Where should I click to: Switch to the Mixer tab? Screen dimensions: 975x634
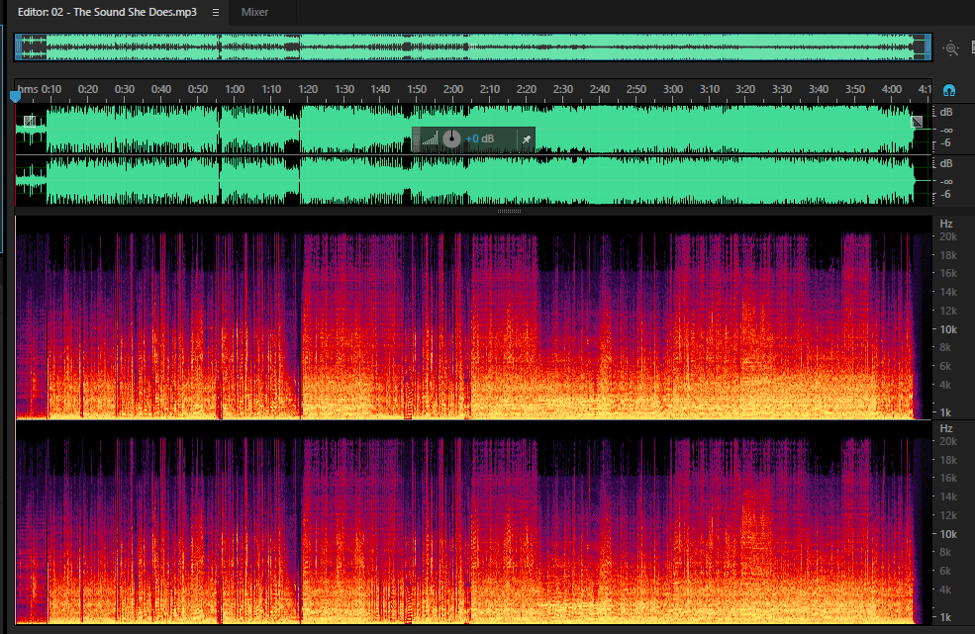coord(255,12)
